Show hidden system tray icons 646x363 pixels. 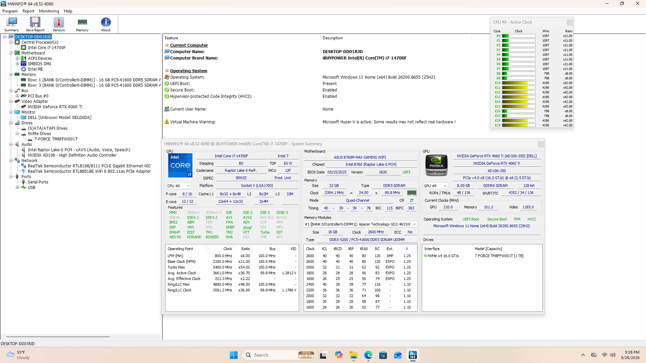583,355
